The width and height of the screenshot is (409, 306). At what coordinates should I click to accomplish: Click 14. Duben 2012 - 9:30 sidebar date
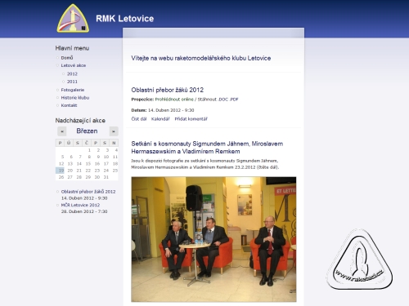[x=84, y=198]
